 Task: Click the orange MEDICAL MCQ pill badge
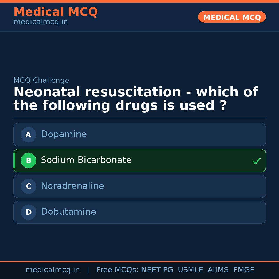click(232, 17)
